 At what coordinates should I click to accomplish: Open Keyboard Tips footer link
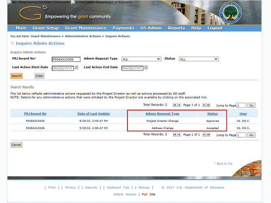118,187
